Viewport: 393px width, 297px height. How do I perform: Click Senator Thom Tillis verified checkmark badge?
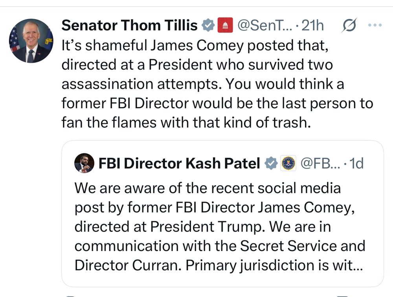tap(208, 25)
